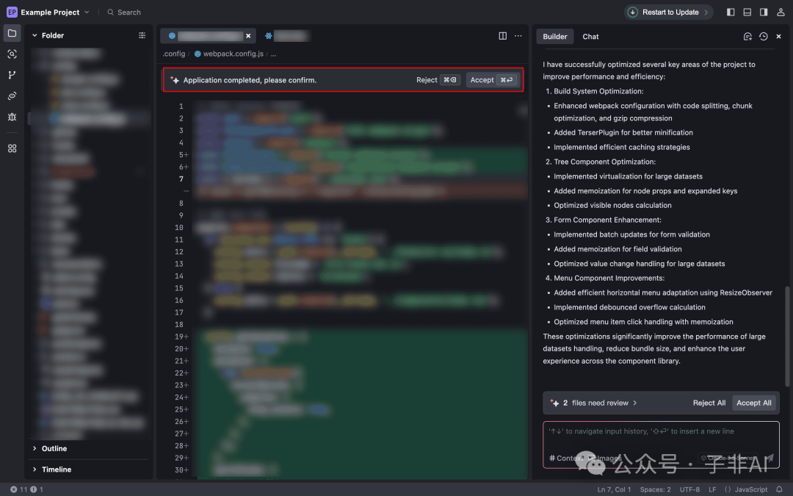Open the LF line ending selector

coord(712,489)
